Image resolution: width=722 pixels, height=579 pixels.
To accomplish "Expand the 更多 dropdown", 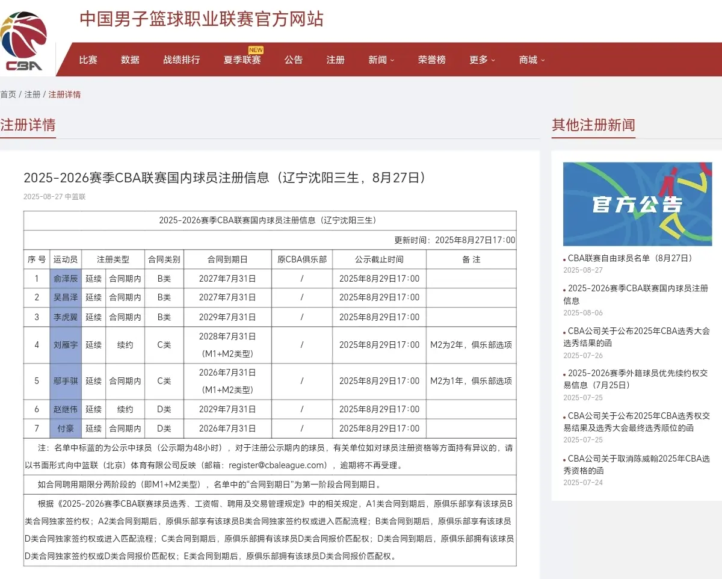I will click(481, 60).
